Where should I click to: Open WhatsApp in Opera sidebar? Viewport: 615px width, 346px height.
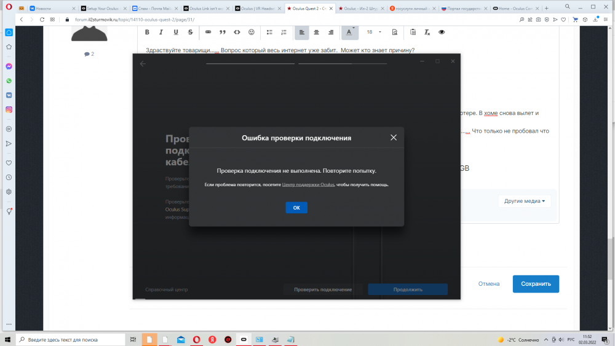pyautogui.click(x=9, y=81)
